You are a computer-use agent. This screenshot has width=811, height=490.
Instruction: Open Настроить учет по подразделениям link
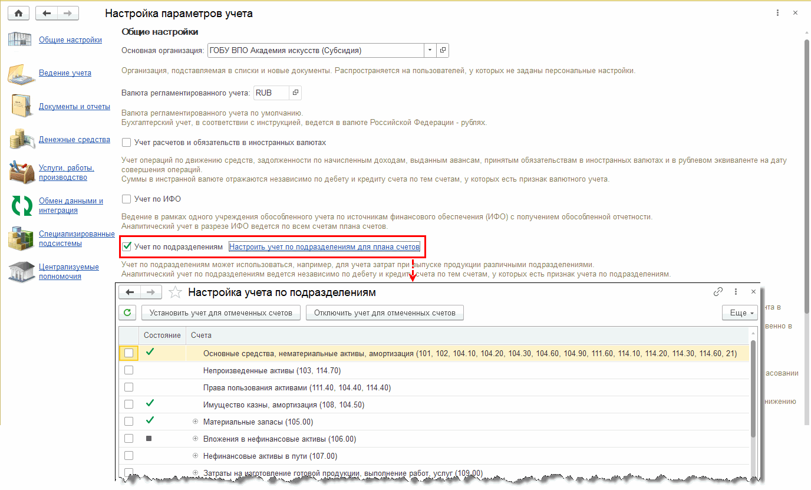(325, 246)
